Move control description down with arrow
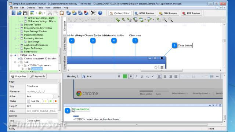Image resolution: width=235 pixels, height=132 pixels. (213, 105)
